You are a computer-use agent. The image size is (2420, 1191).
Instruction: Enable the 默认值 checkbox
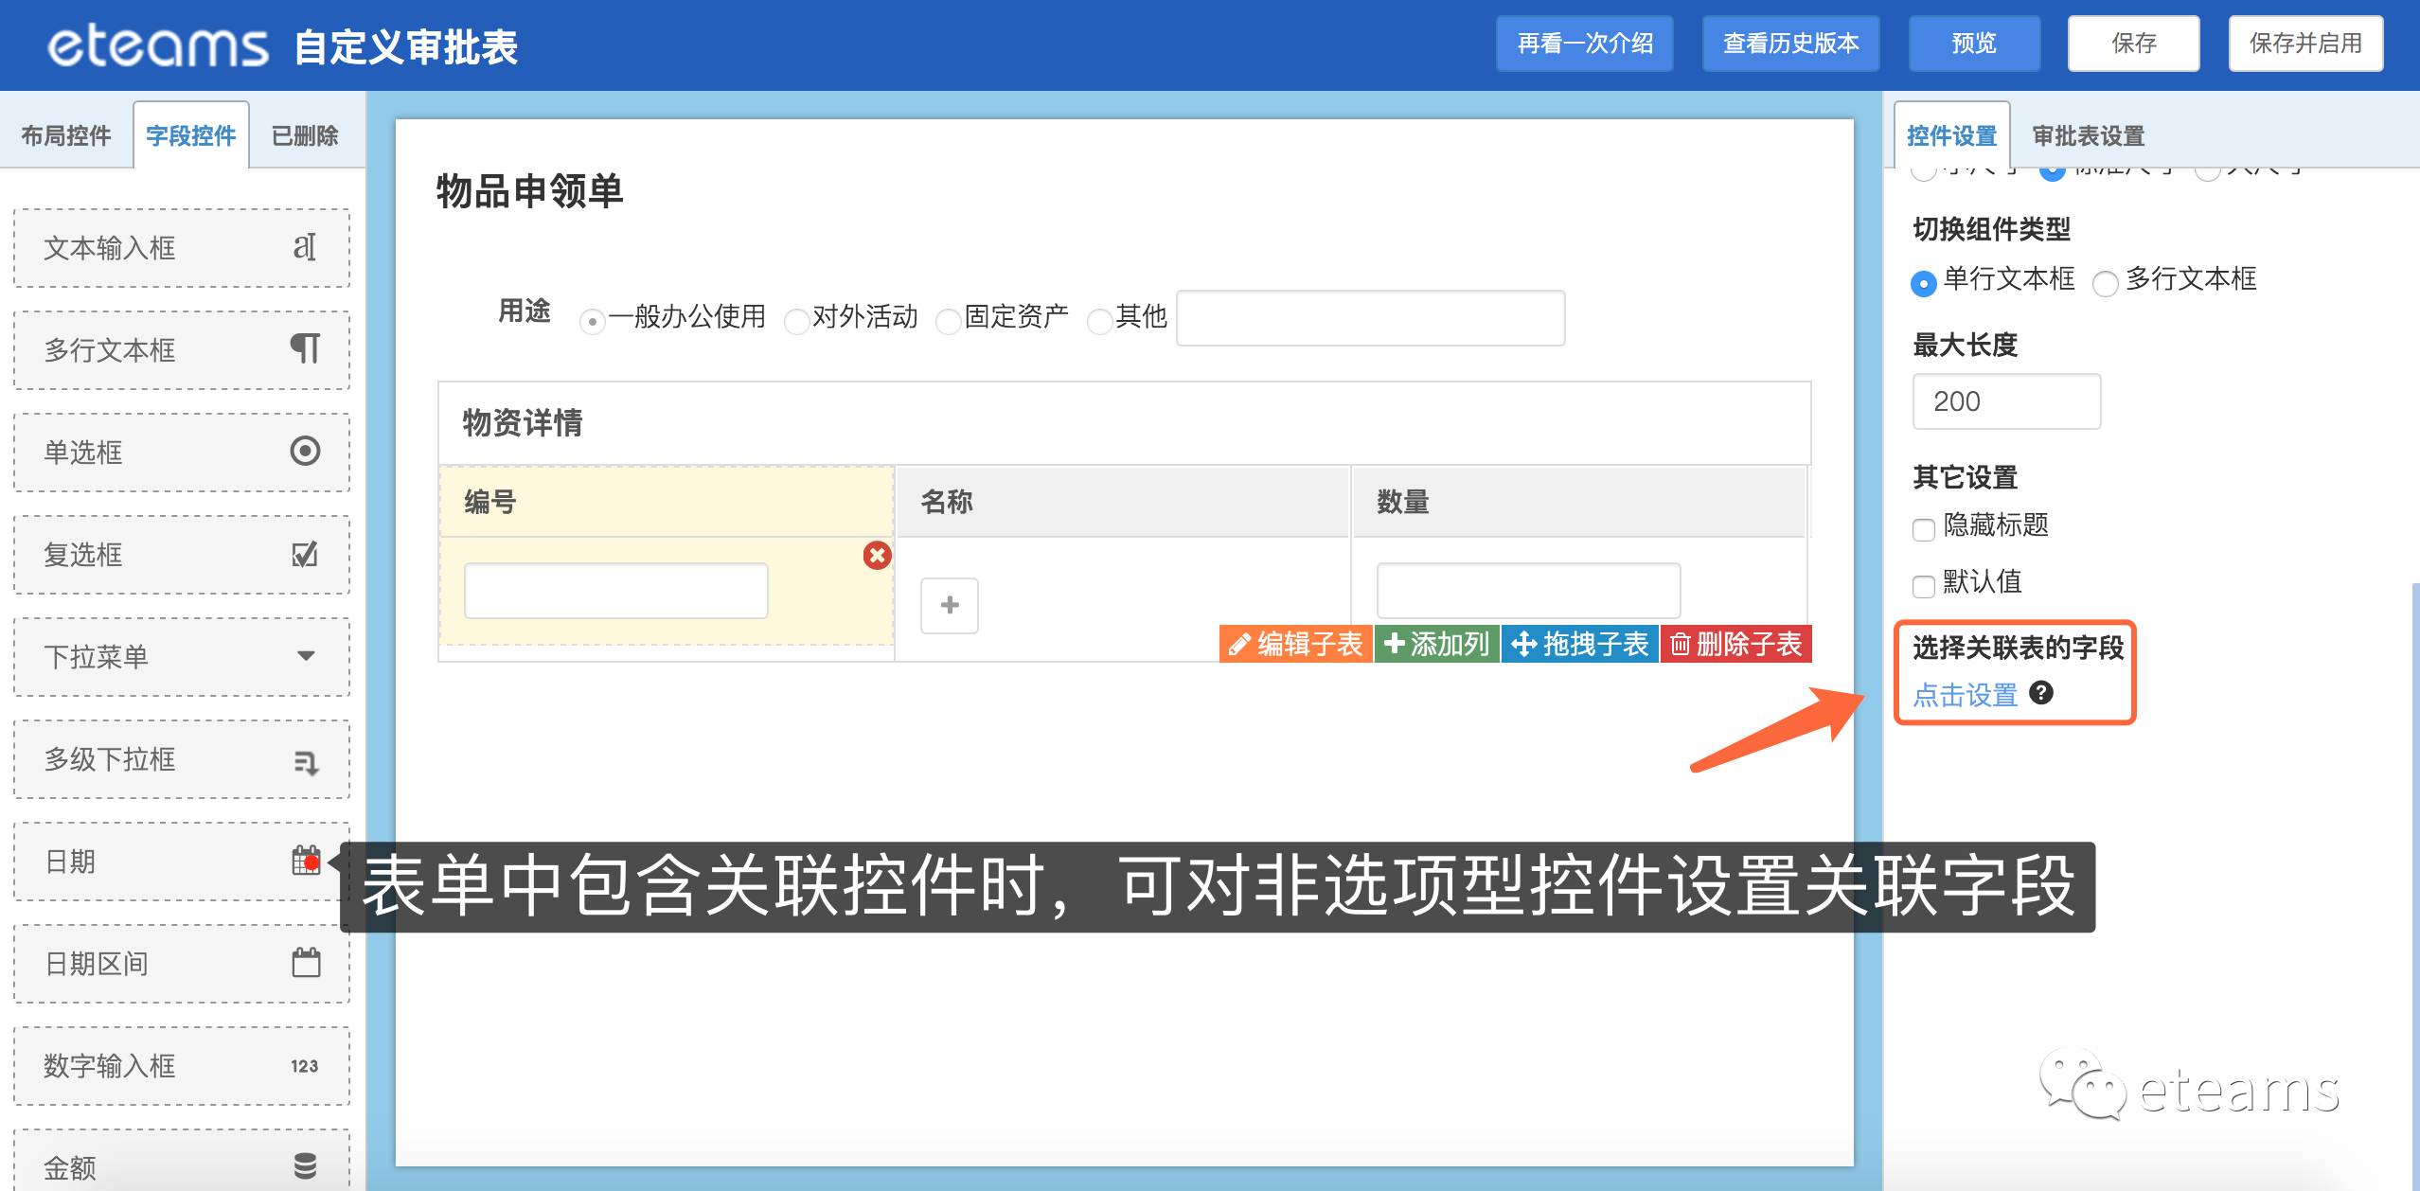(x=1923, y=586)
